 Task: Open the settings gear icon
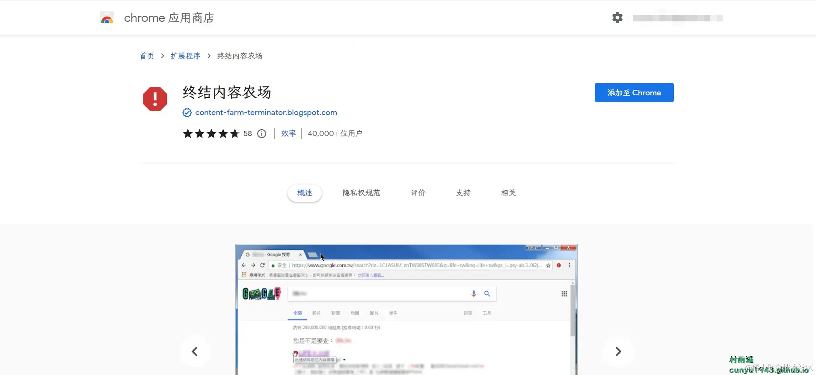[x=617, y=18]
